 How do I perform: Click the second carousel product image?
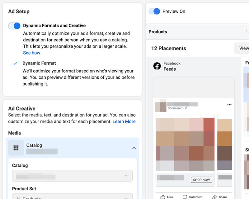(225, 144)
